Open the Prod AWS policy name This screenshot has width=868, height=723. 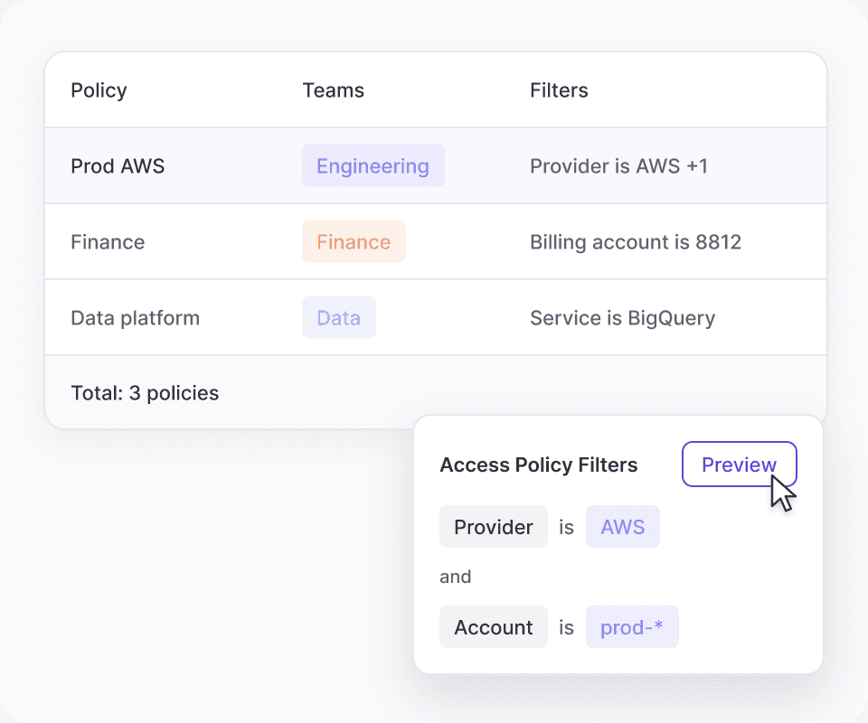click(118, 166)
